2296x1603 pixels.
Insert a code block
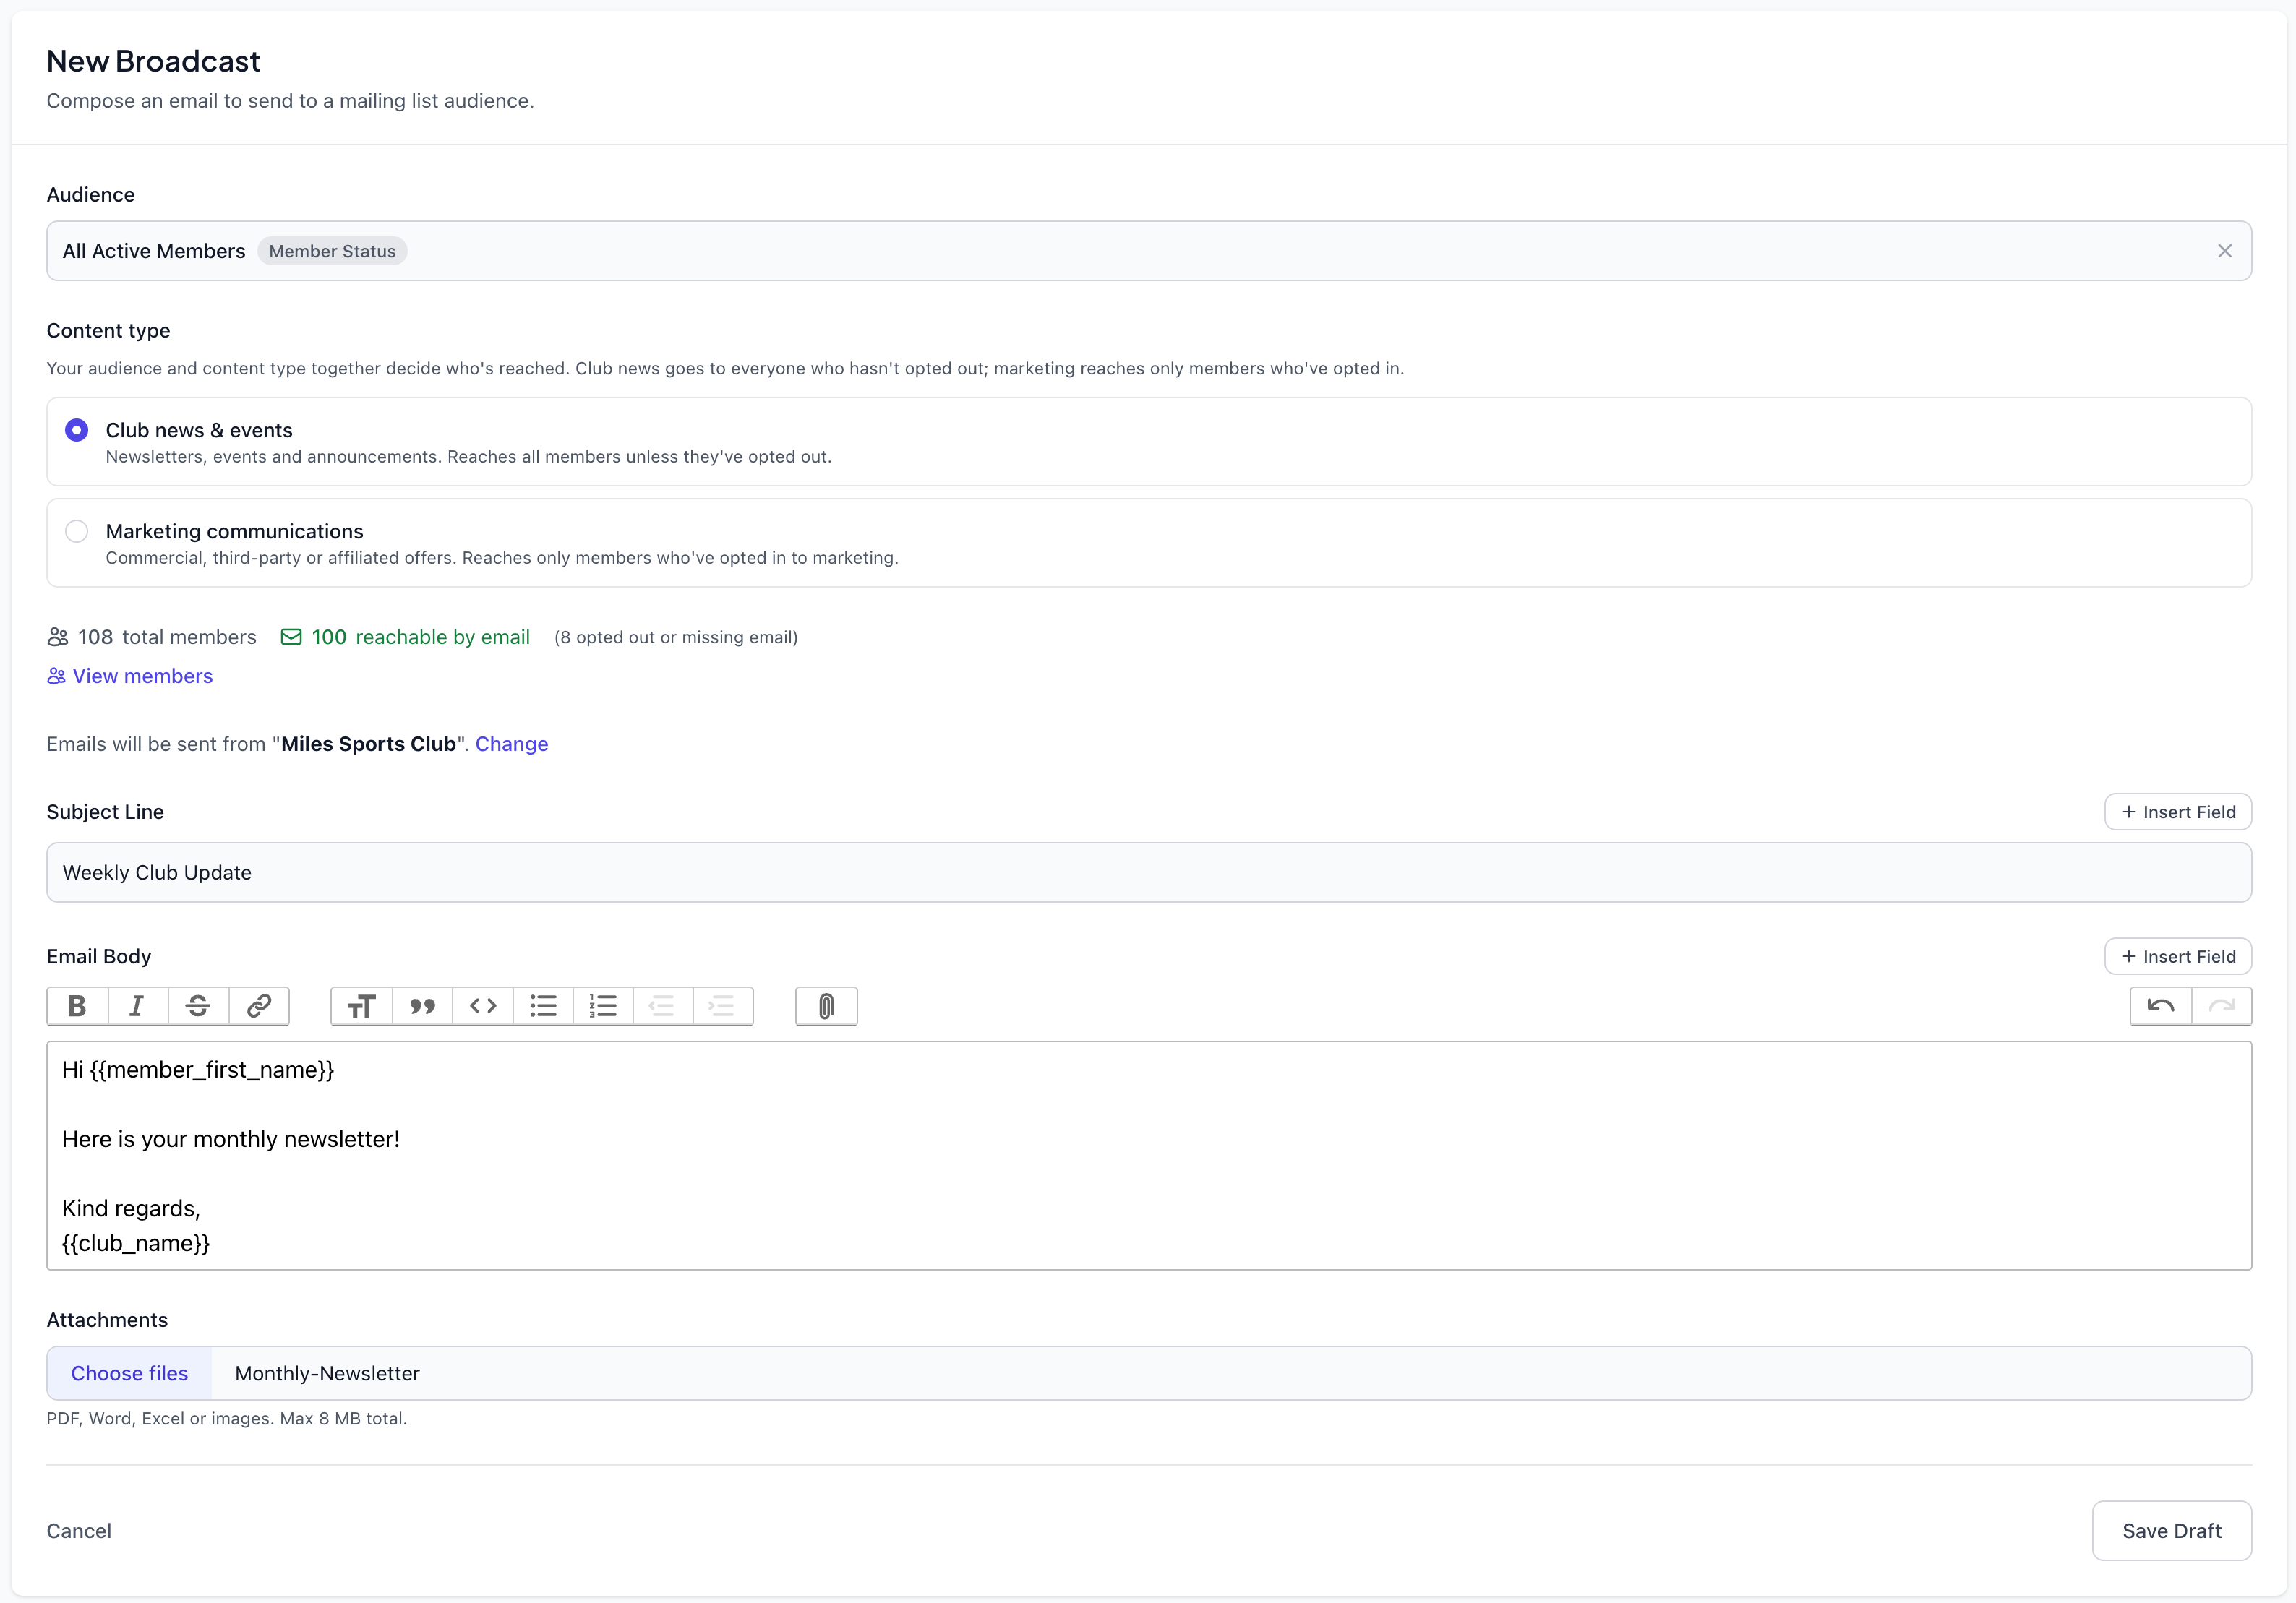coord(483,1006)
